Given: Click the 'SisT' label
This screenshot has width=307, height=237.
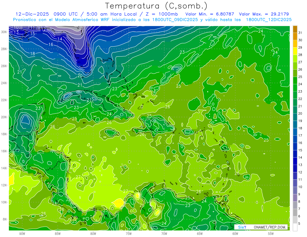Looking at the screenshot, I should [242, 227].
